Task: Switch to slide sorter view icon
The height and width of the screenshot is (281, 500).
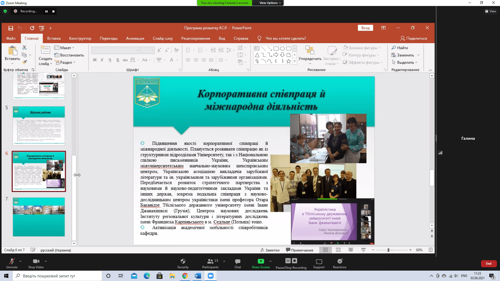Action: 338,250
